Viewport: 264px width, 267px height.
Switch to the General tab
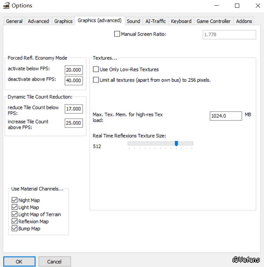click(x=14, y=21)
